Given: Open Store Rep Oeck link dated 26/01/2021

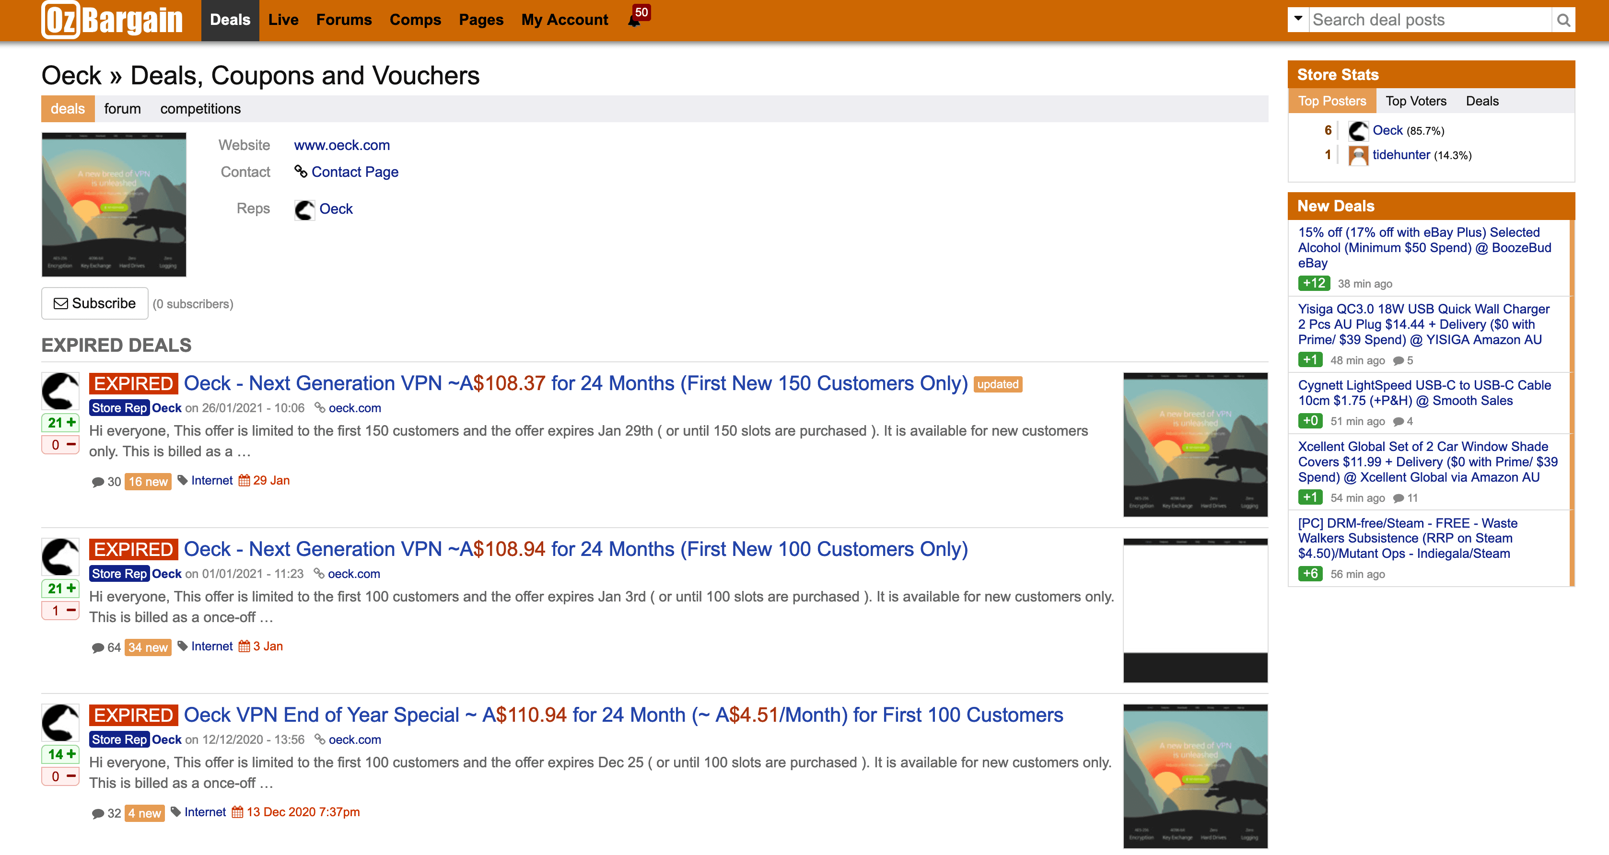Looking at the screenshot, I should coord(166,408).
